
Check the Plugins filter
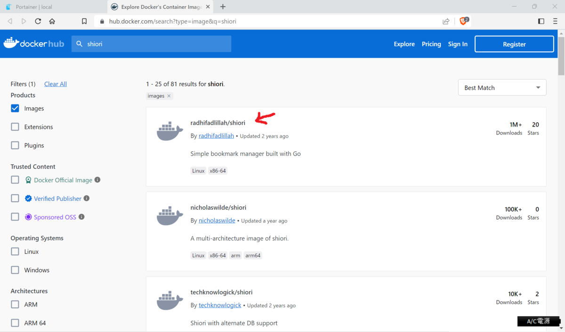point(15,145)
